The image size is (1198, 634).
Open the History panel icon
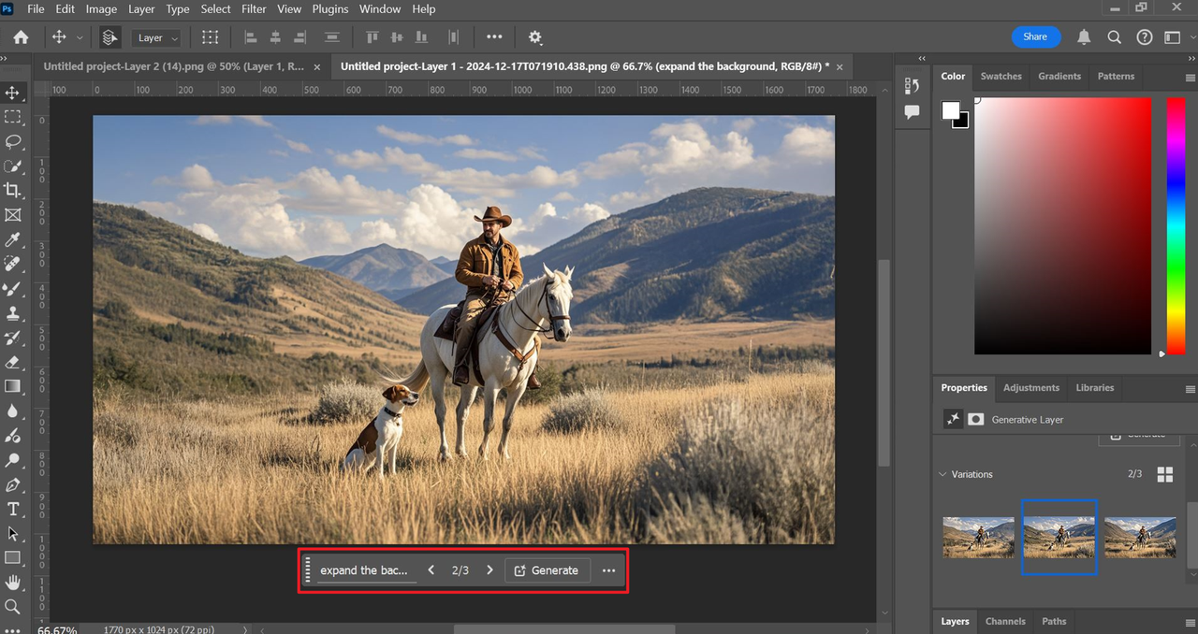(913, 85)
